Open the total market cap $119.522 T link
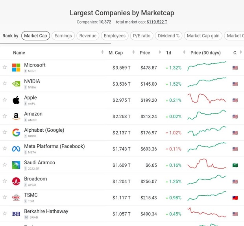The width and height of the screenshot is (244, 226). click(157, 22)
